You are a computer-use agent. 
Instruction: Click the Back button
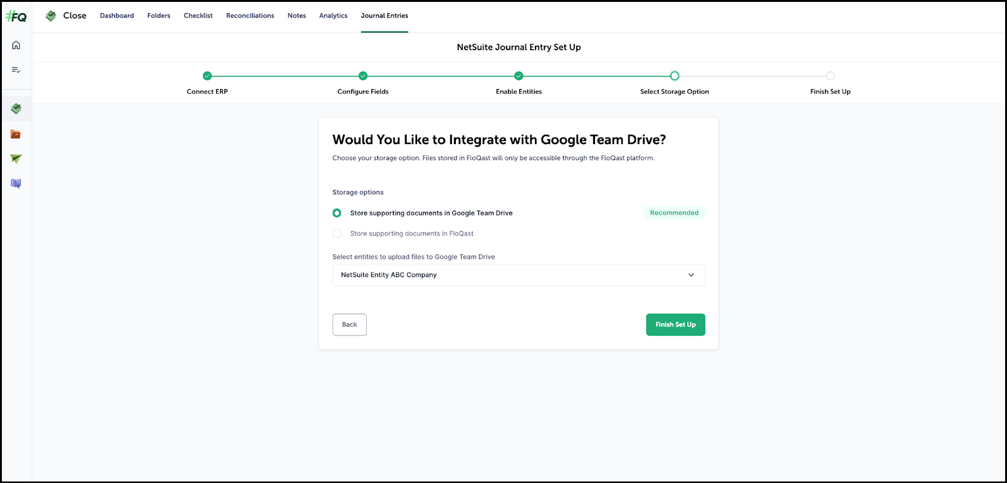(x=349, y=325)
